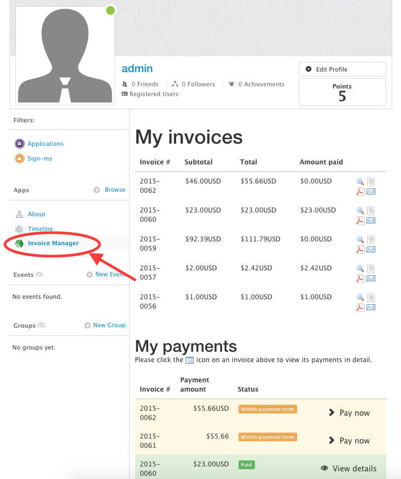Click email envelope icon for invoice 2015-0056
This screenshot has height=479, width=401.
pyautogui.click(x=371, y=307)
